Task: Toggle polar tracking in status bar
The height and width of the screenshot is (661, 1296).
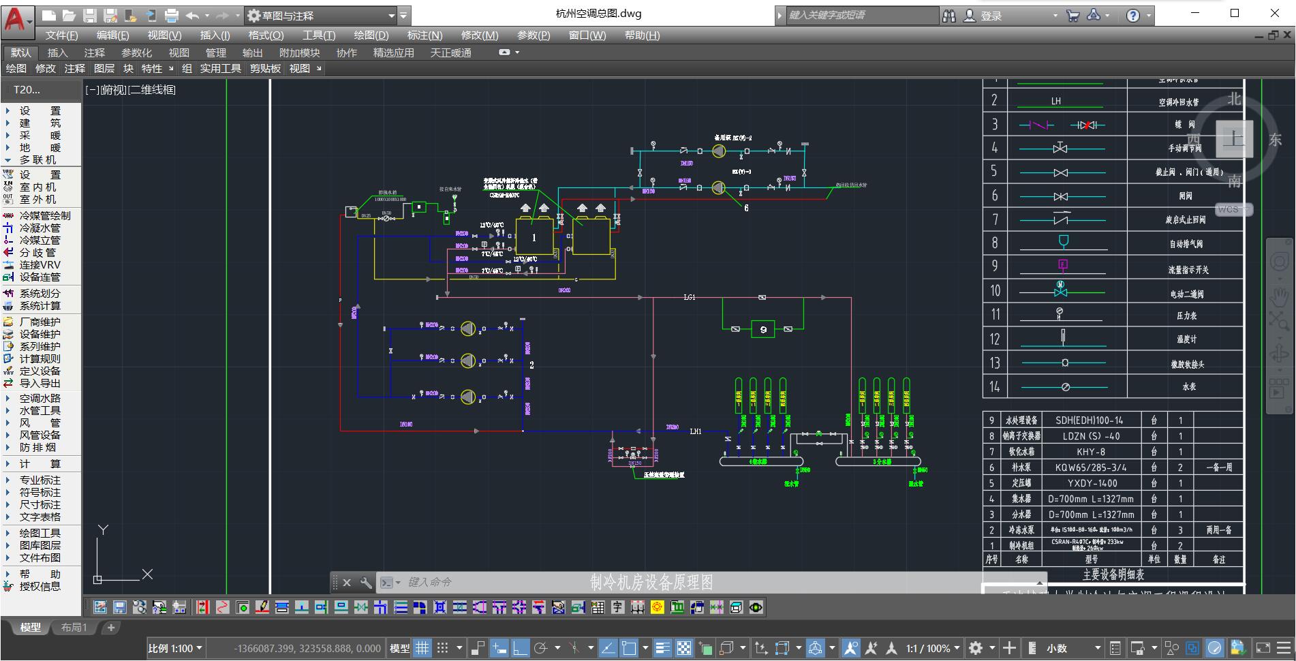Action: coord(540,648)
